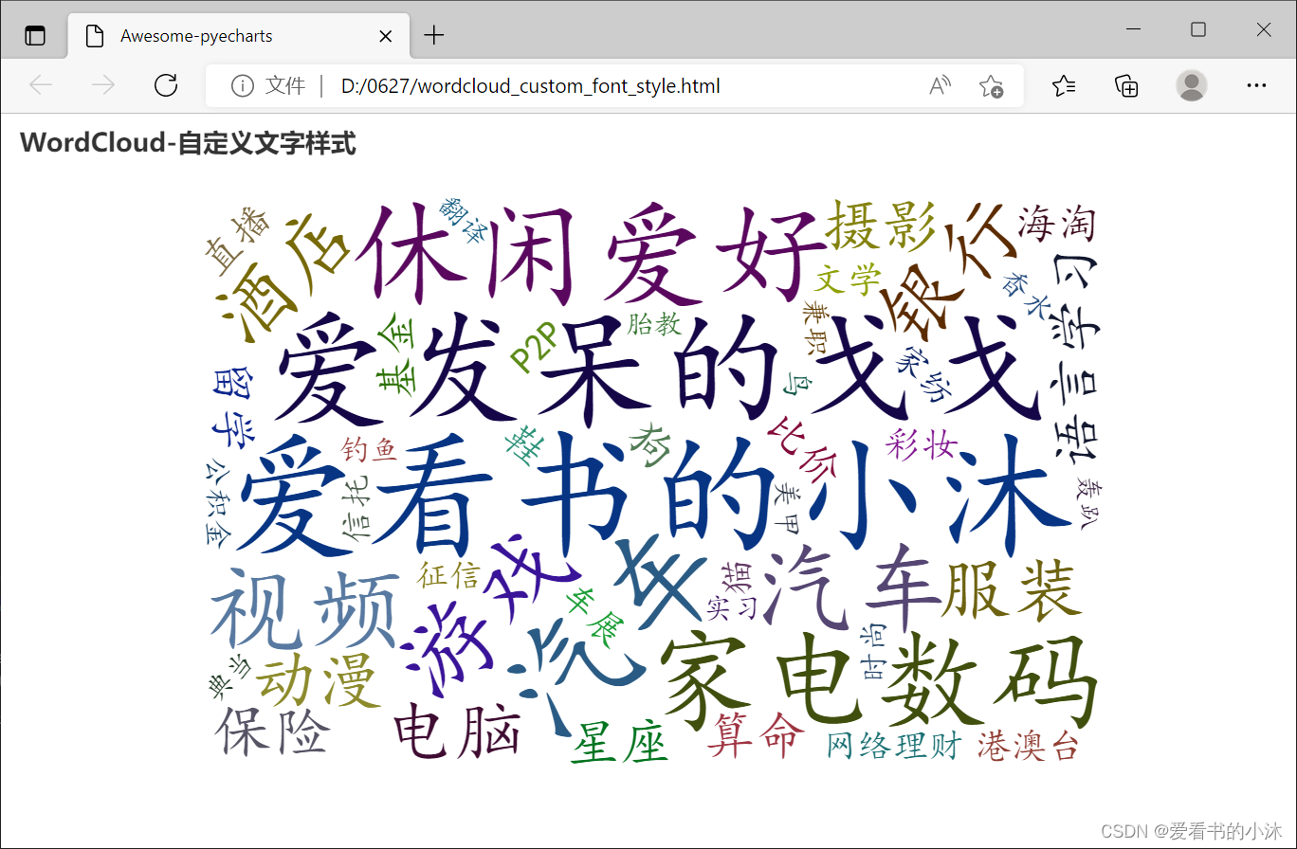Image resolution: width=1297 pixels, height=849 pixels.
Task: Start Read aloud with the A icon
Action: pyautogui.click(x=939, y=85)
